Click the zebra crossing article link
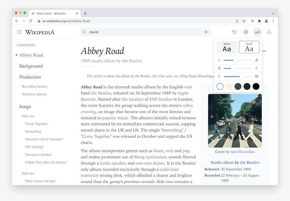This screenshot has height=201, width=290. (187, 105)
